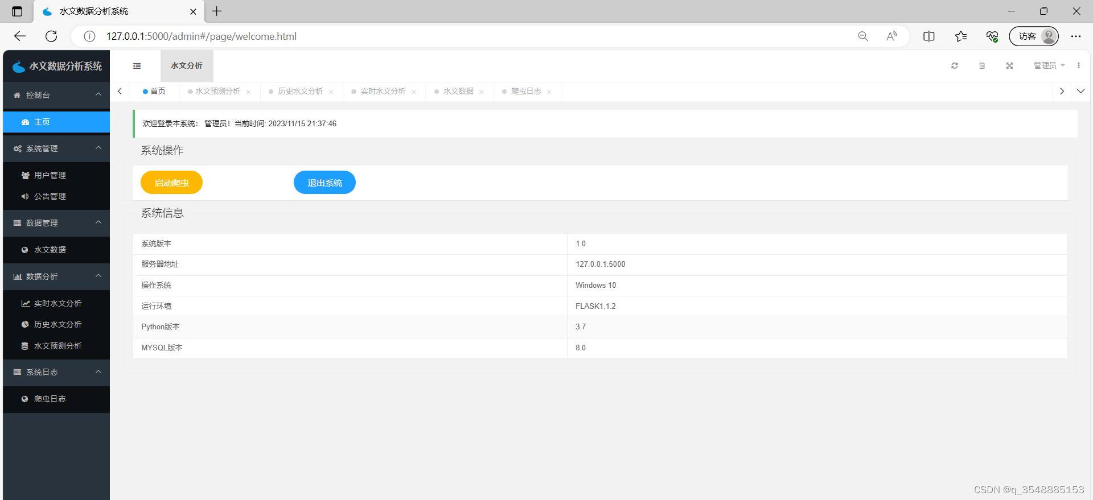Open the 管理员 dropdown menu

click(1049, 66)
